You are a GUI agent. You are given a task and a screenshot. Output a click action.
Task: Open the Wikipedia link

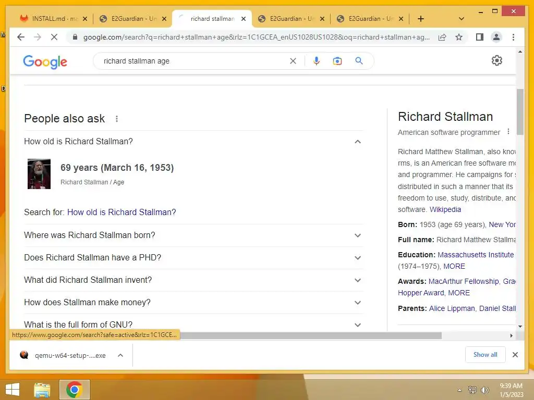pos(445,209)
